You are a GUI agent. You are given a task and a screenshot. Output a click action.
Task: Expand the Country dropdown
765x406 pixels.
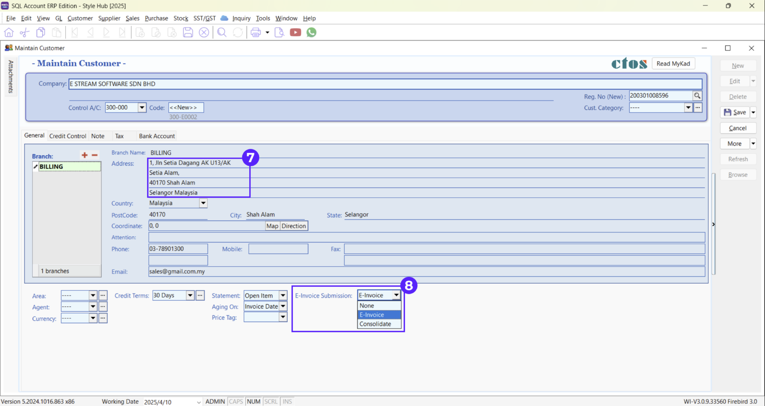[x=203, y=203]
